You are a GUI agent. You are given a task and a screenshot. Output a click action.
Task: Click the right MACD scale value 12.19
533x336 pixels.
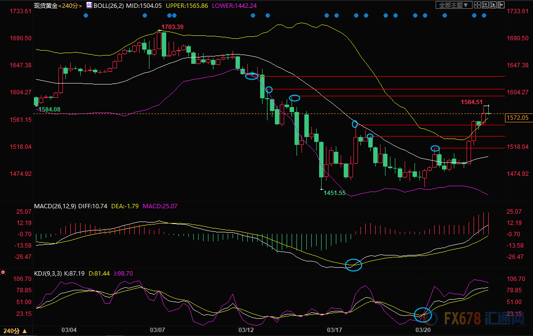(x=514, y=223)
